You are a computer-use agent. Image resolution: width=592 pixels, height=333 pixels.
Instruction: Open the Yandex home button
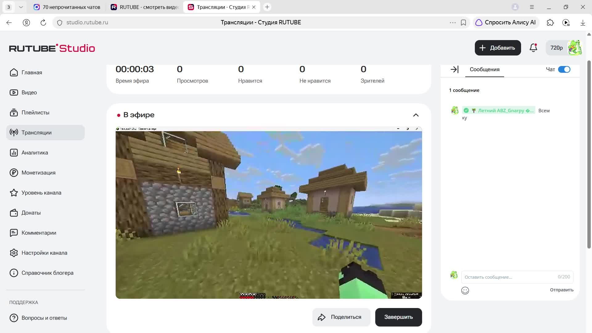26,23
